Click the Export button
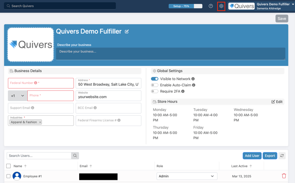Screen dimensions: 295x183 [270, 156]
